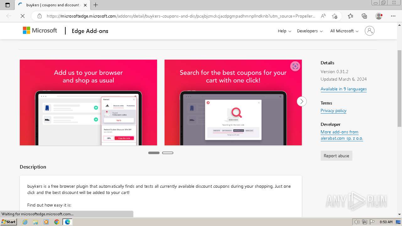Viewport: 402px width, 226px height.
Task: Click the address bar URL field
Action: (x=181, y=16)
